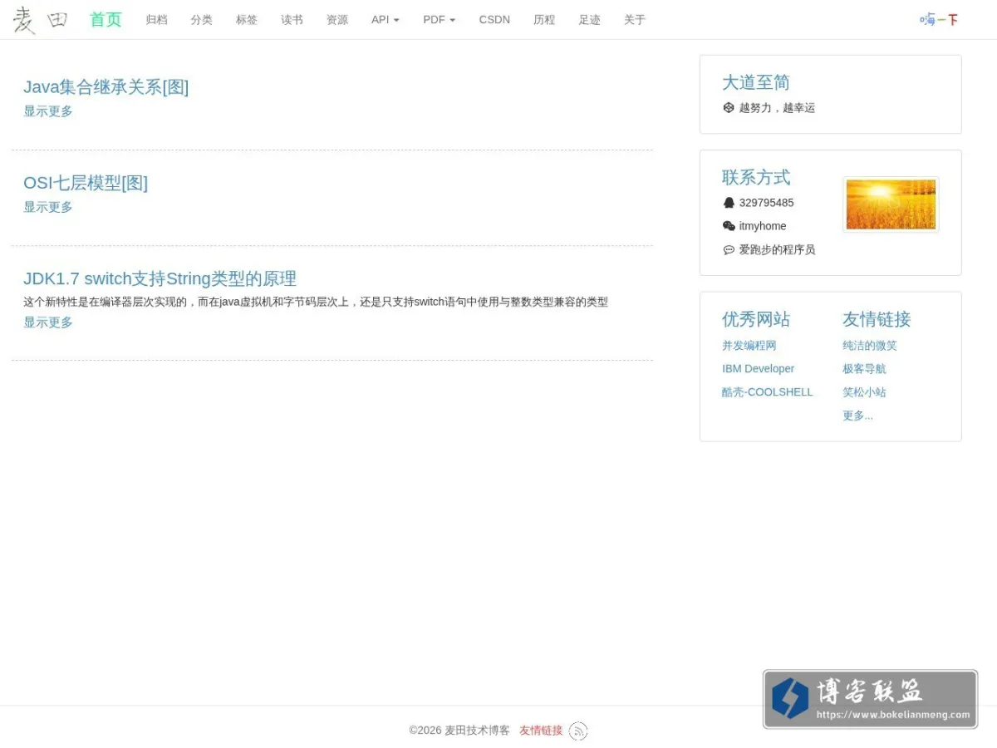
Task: Open the 历程 page
Action: pyautogui.click(x=544, y=20)
